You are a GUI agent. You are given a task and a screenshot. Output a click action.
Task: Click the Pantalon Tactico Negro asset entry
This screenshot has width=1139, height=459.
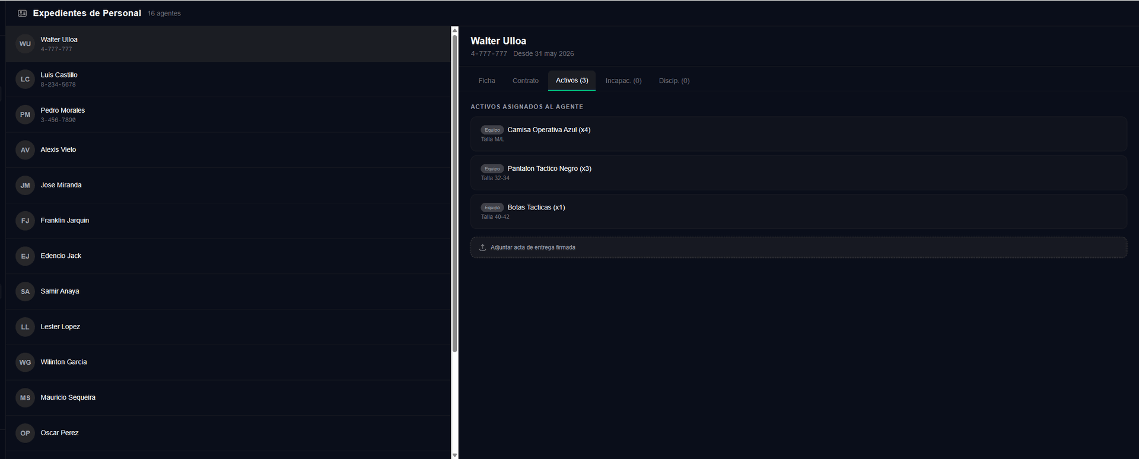[798, 173]
